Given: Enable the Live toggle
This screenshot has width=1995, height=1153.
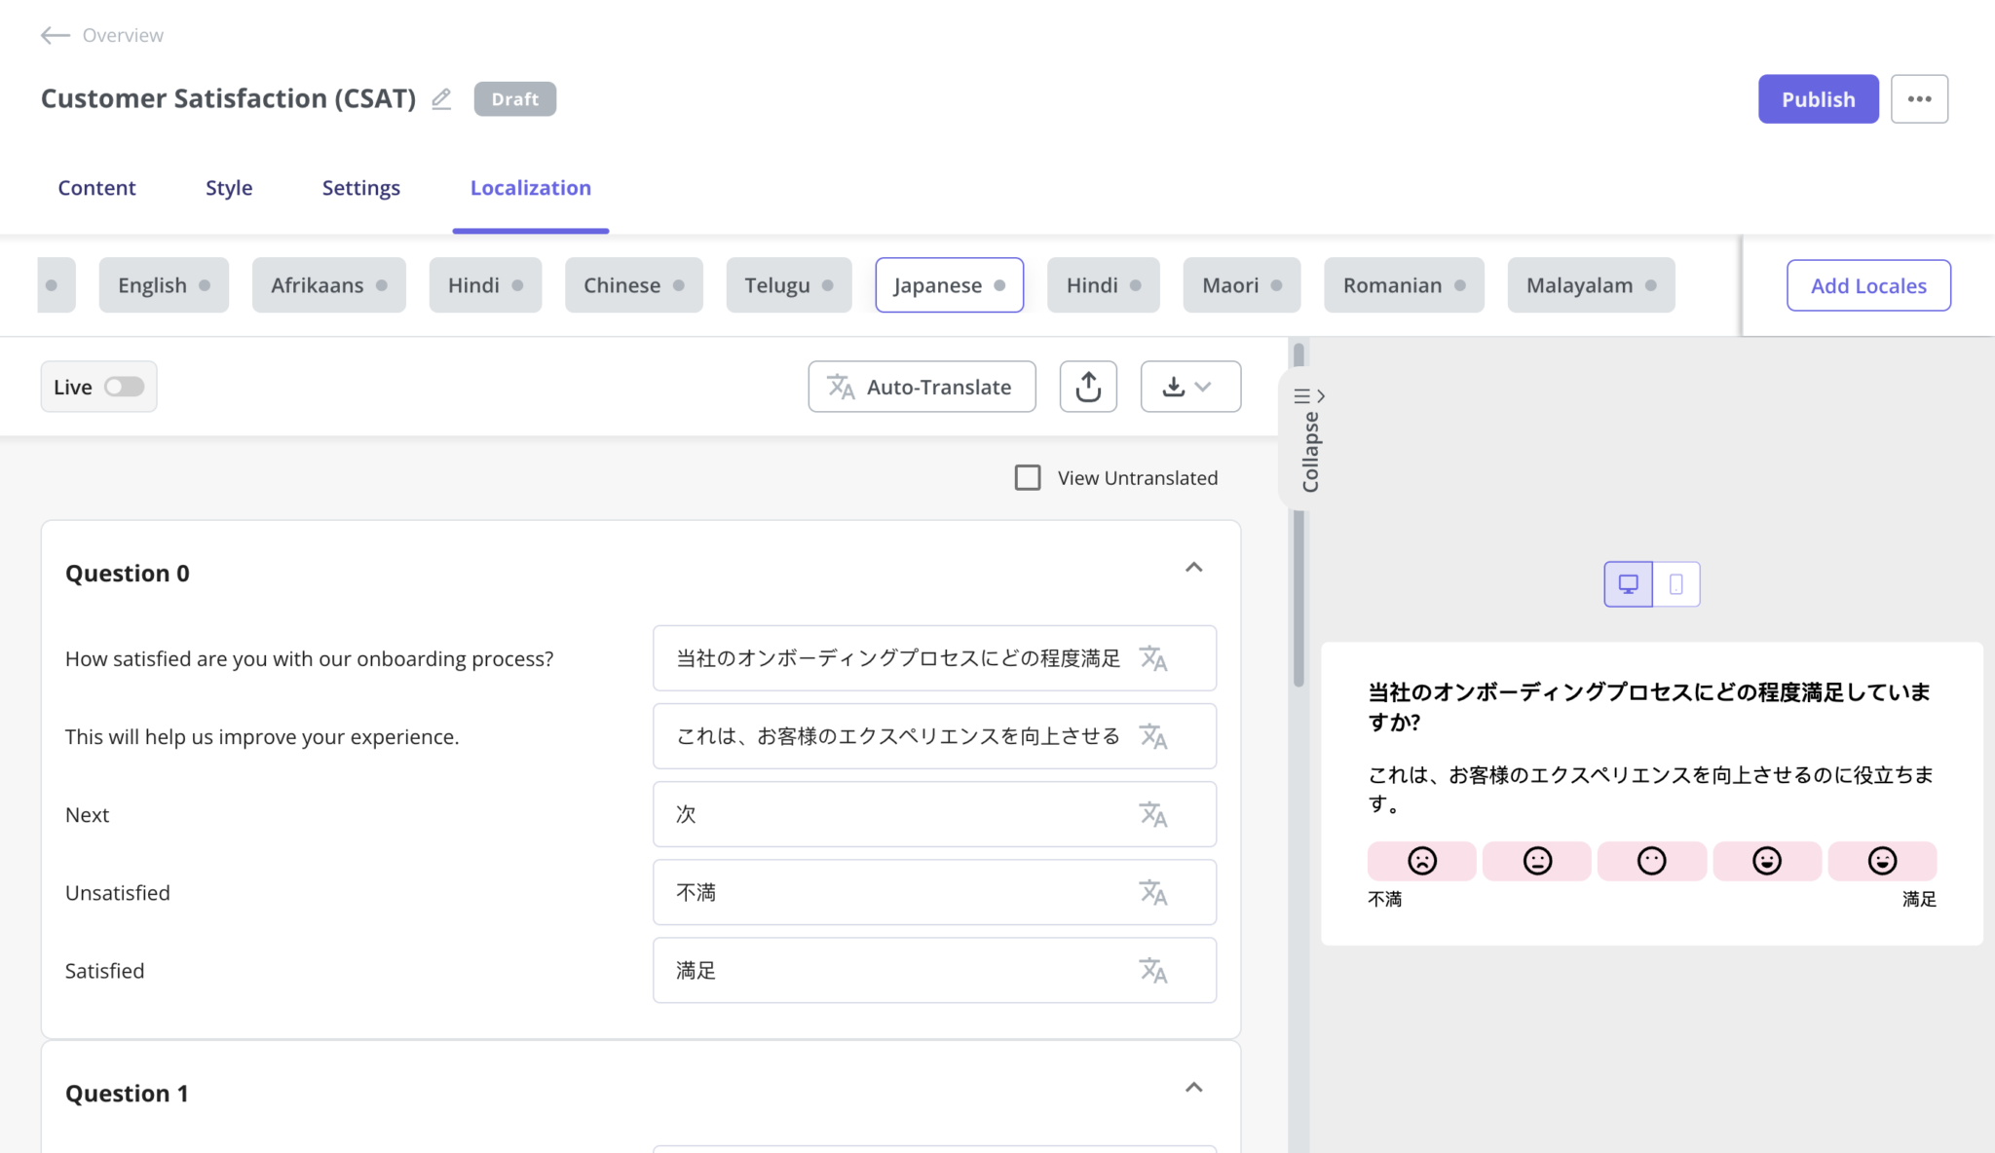Looking at the screenshot, I should pyautogui.click(x=125, y=387).
